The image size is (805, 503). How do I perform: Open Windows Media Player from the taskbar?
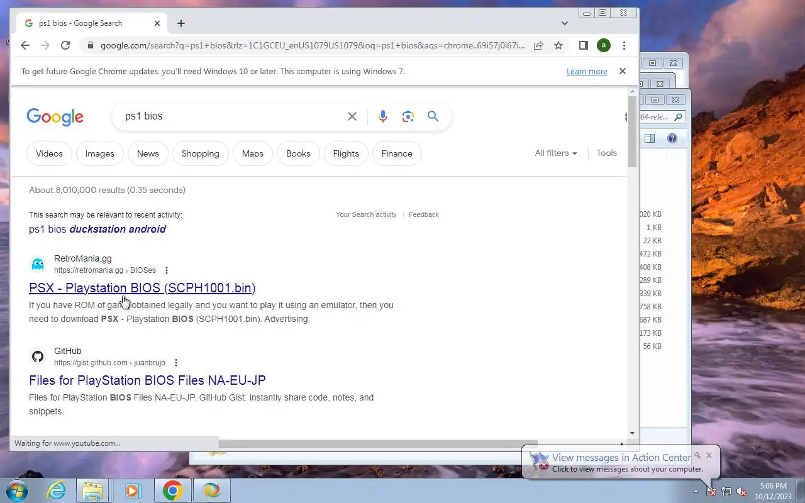[x=133, y=490]
